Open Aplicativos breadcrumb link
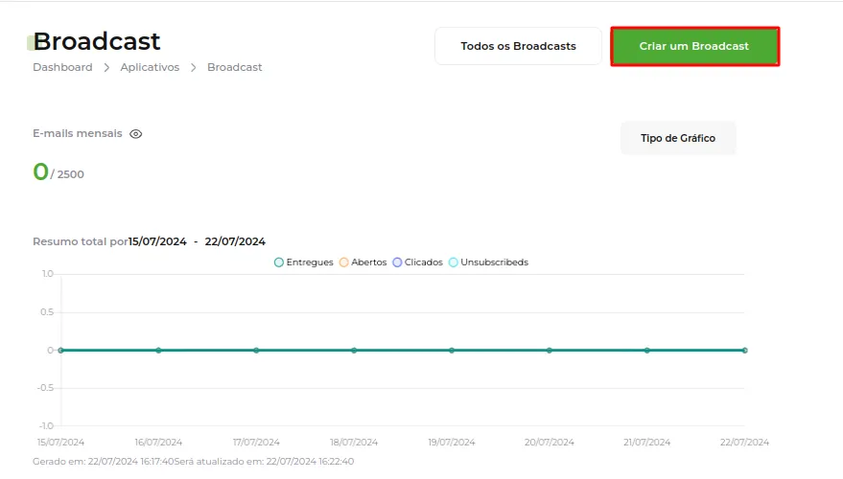 pos(150,67)
